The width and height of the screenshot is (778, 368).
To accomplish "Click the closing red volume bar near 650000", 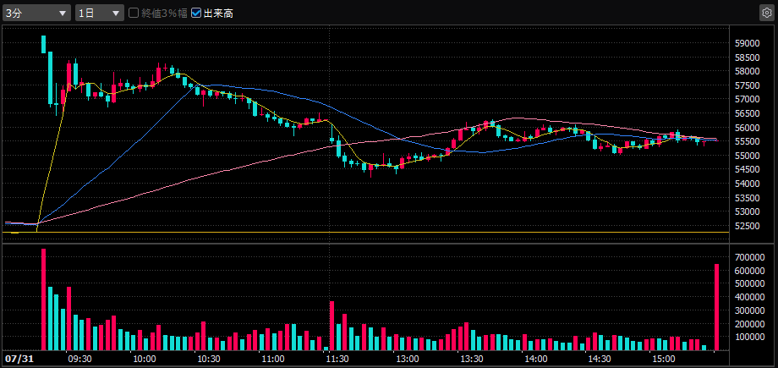I will point(716,307).
